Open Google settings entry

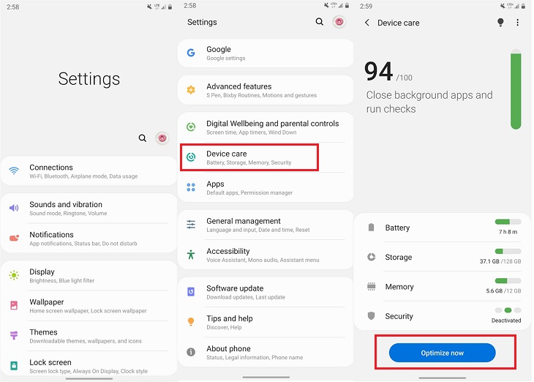(x=266, y=53)
